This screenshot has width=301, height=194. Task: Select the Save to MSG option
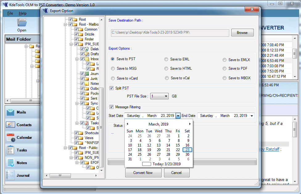click(113, 68)
